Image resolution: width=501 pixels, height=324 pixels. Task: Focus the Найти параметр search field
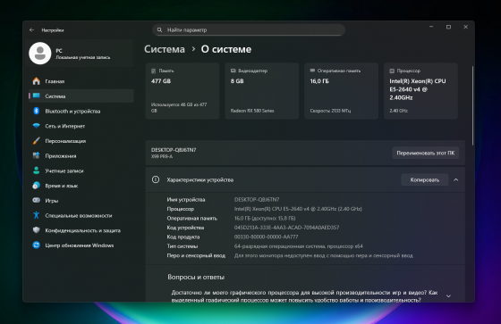[x=249, y=30]
